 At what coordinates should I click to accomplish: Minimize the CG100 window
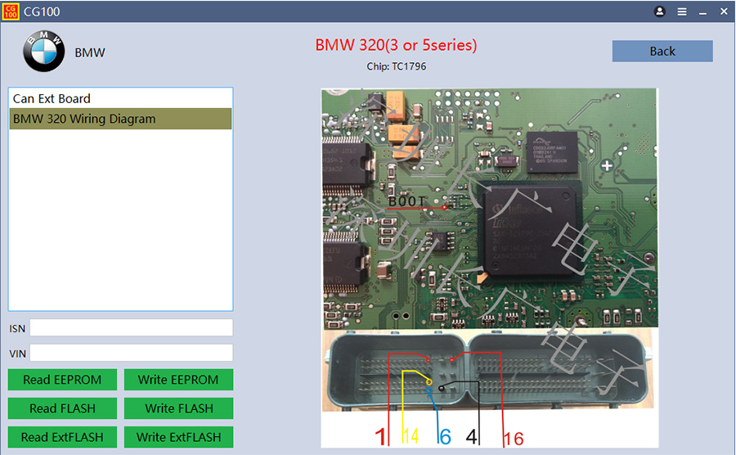tap(702, 11)
